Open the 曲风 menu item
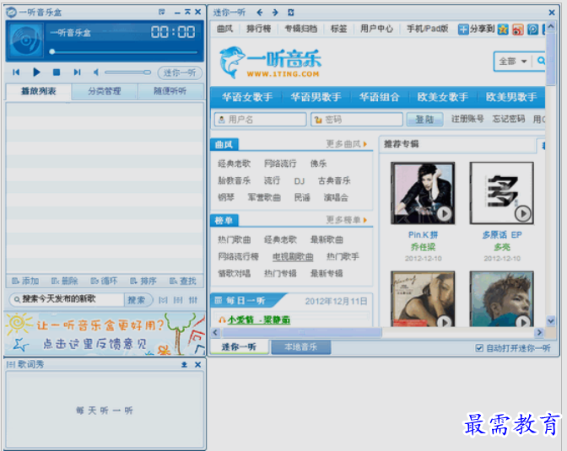 tap(225, 29)
